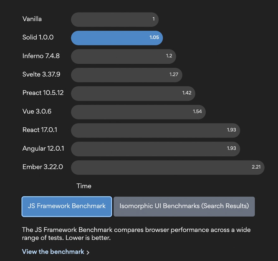Click the Vanilla benchmark bar
The height and width of the screenshot is (261, 278).
tap(115, 20)
